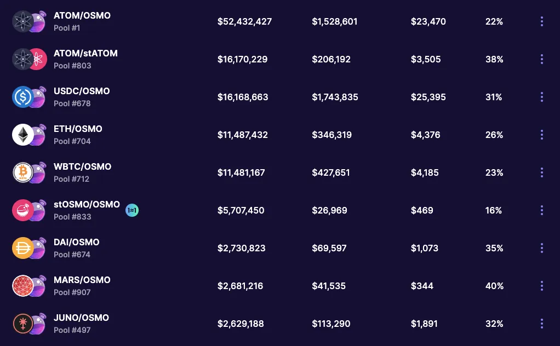Click the WBTC/OSMO token pair icon
Image resolution: width=560 pixels, height=346 pixels.
(x=29, y=172)
